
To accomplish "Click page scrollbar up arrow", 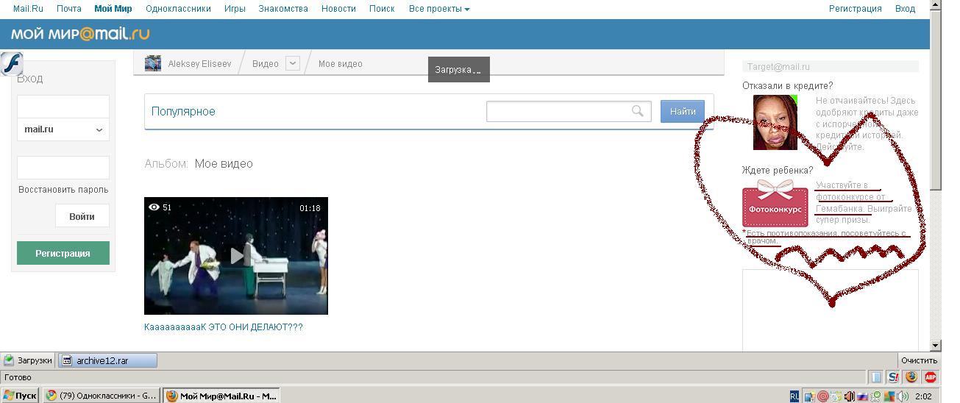I will pyautogui.click(x=936, y=5).
